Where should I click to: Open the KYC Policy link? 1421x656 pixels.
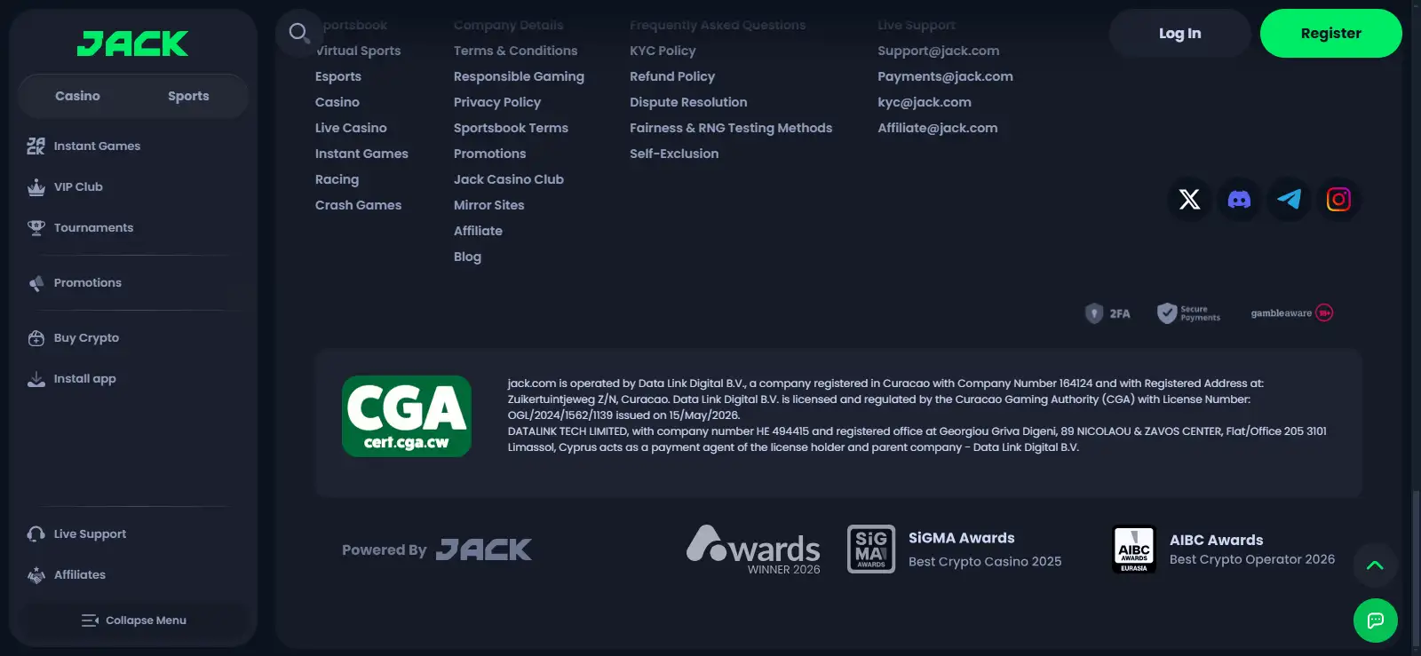pyautogui.click(x=663, y=51)
